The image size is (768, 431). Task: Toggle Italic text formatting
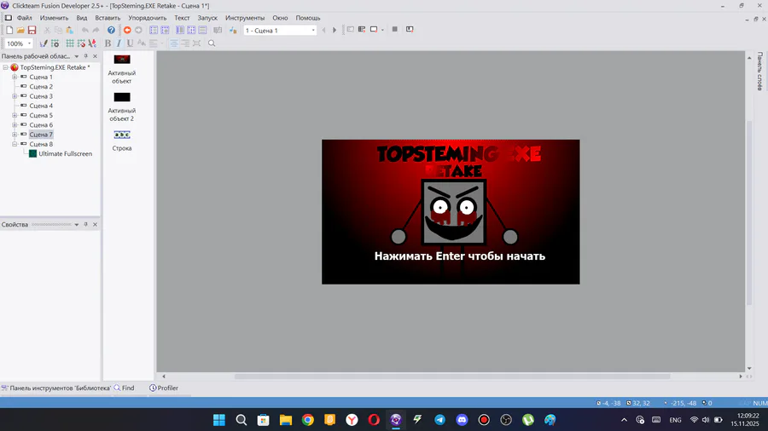pyautogui.click(x=119, y=43)
